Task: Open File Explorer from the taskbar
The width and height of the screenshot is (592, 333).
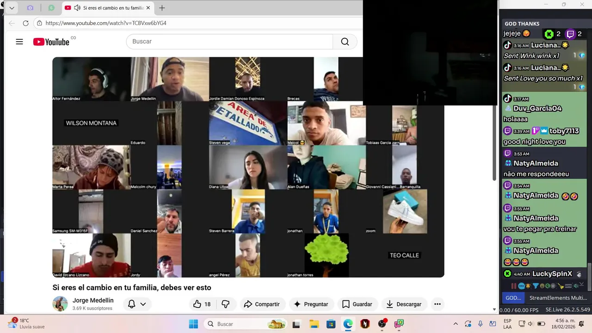Action: 314,324
